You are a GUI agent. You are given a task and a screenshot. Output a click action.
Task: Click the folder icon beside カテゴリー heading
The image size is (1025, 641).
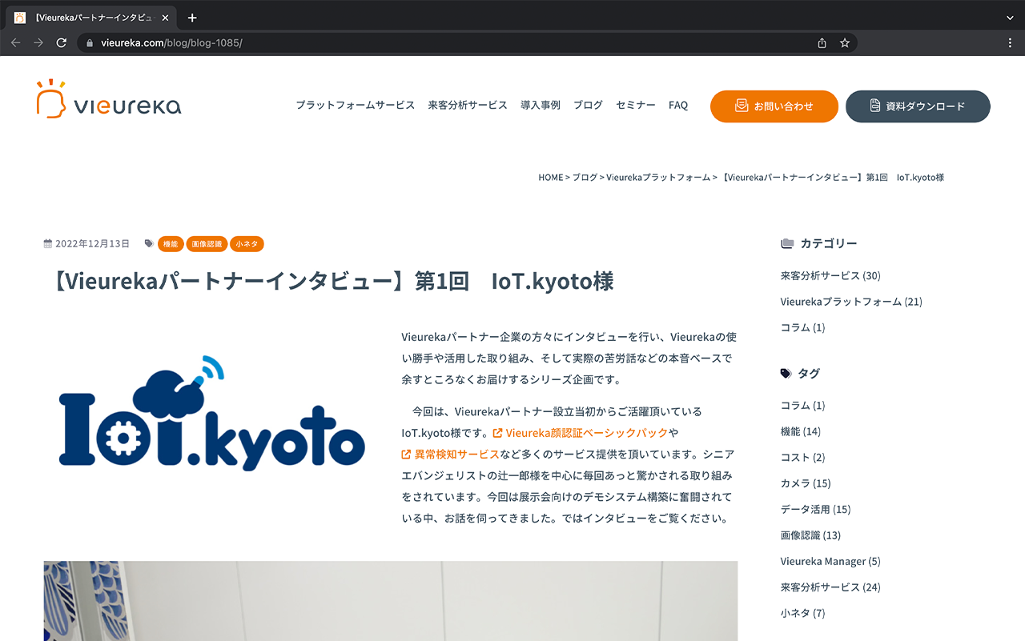[787, 242]
